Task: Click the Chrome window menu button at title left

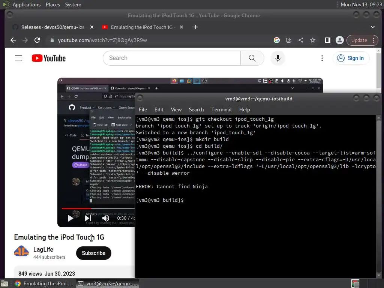Action: point(10,15)
